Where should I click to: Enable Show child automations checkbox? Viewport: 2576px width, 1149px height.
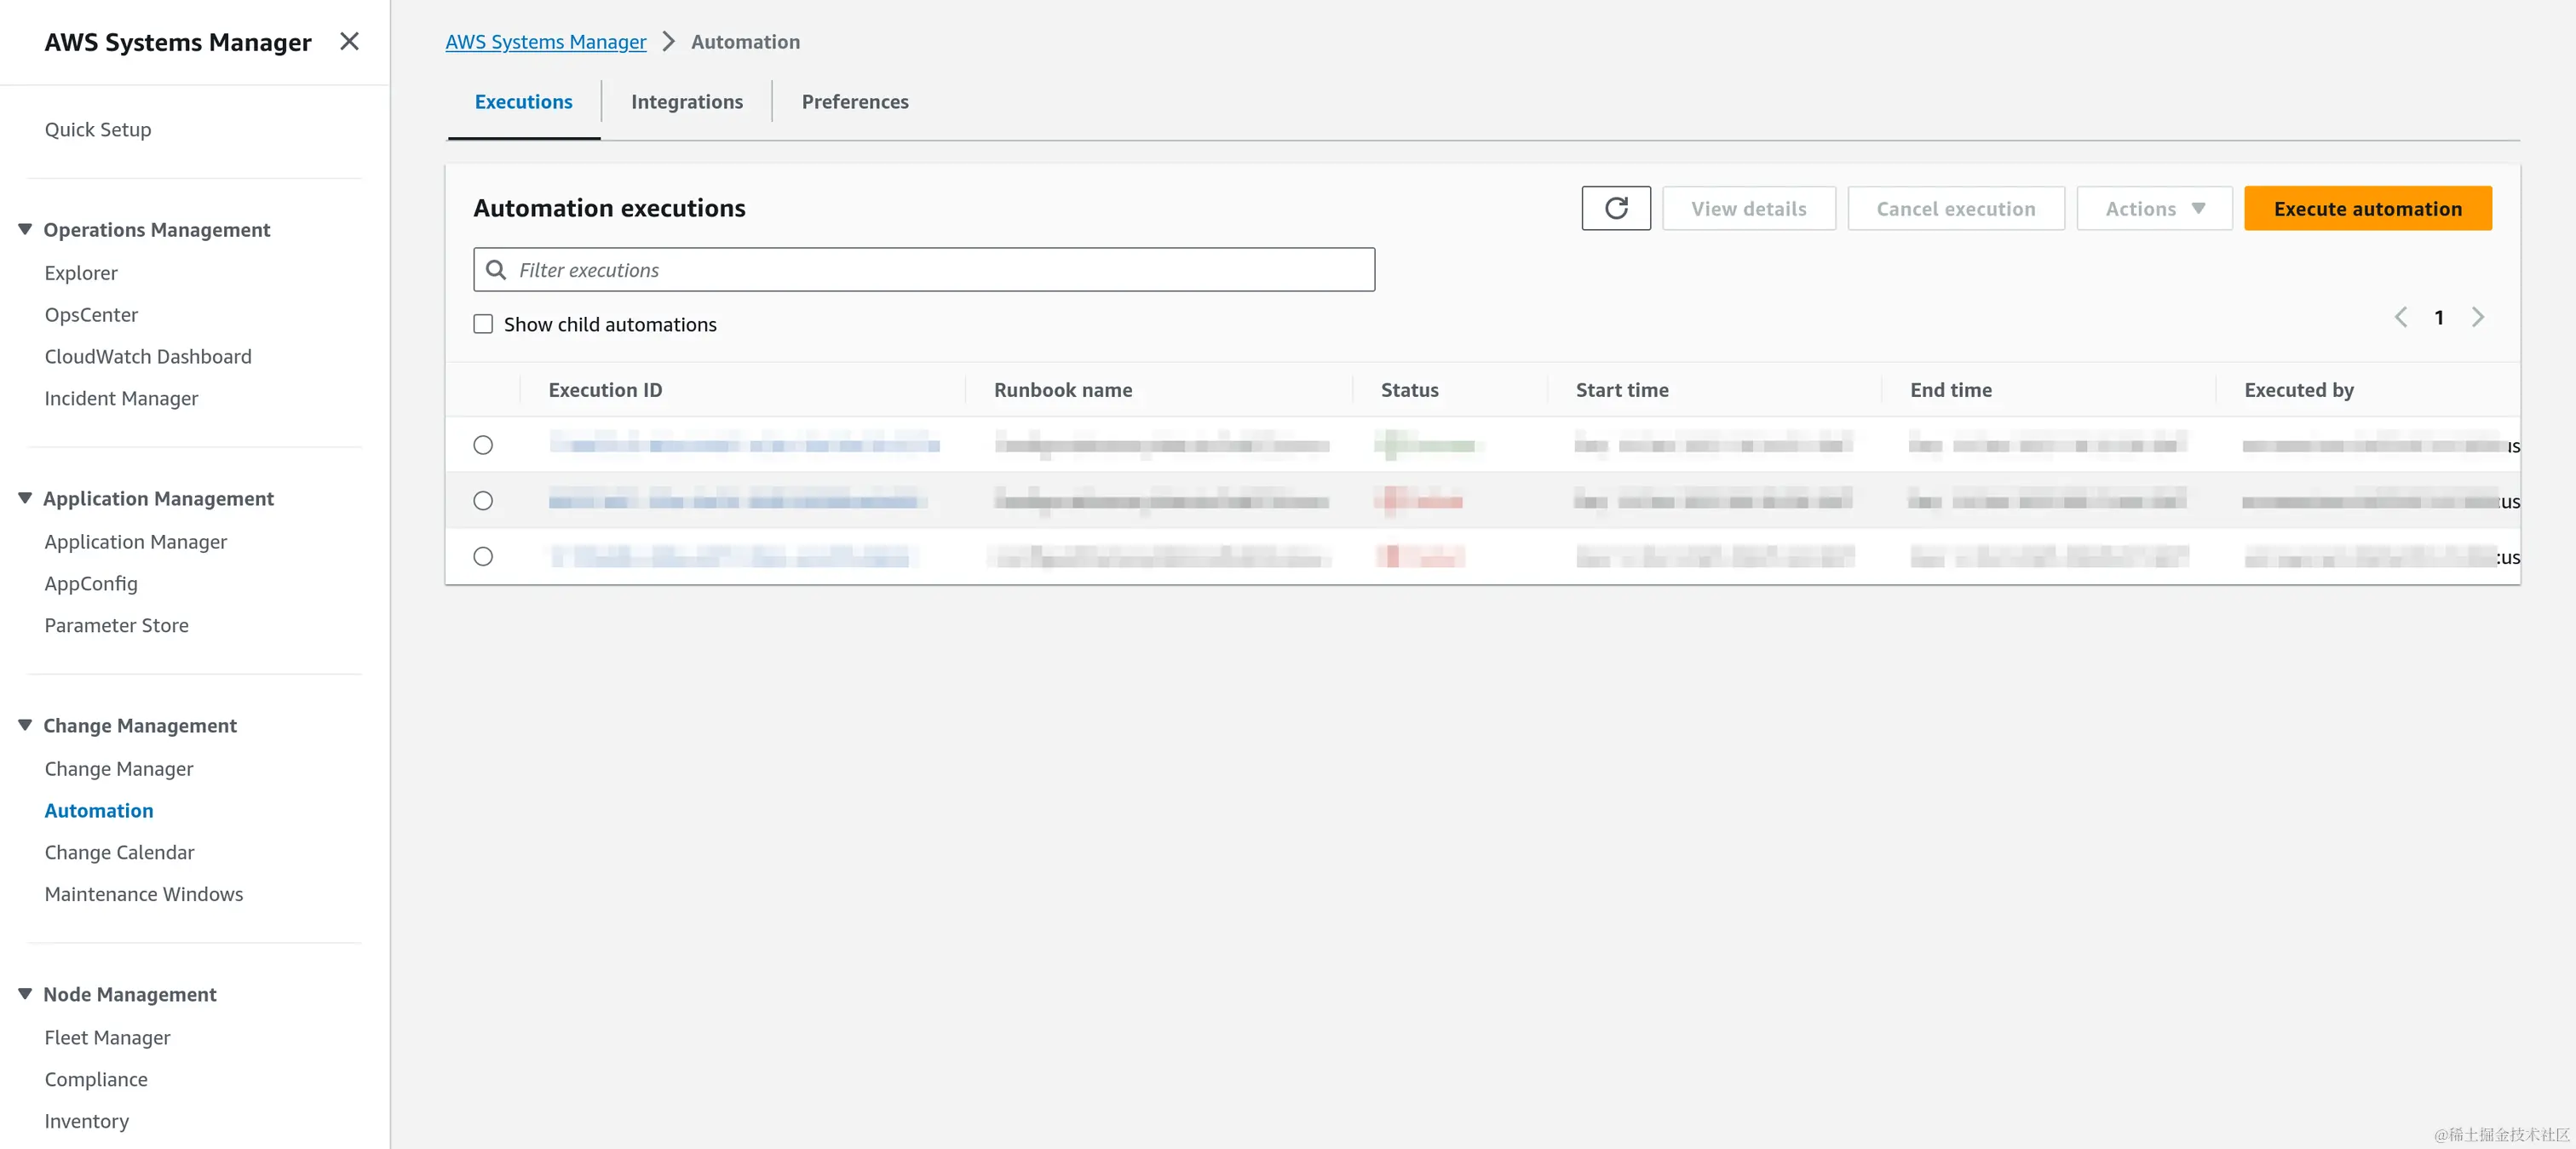pos(483,324)
